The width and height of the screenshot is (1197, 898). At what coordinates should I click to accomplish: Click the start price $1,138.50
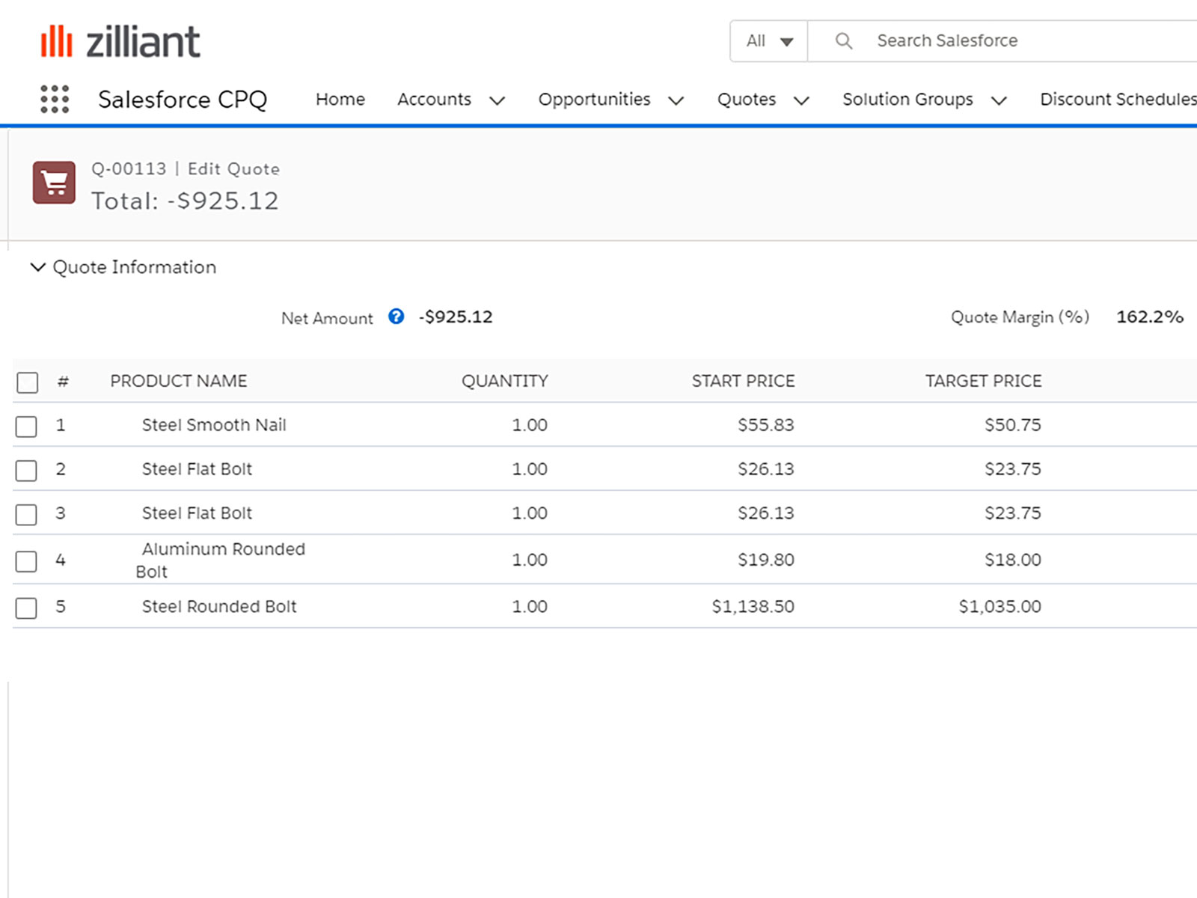click(753, 606)
